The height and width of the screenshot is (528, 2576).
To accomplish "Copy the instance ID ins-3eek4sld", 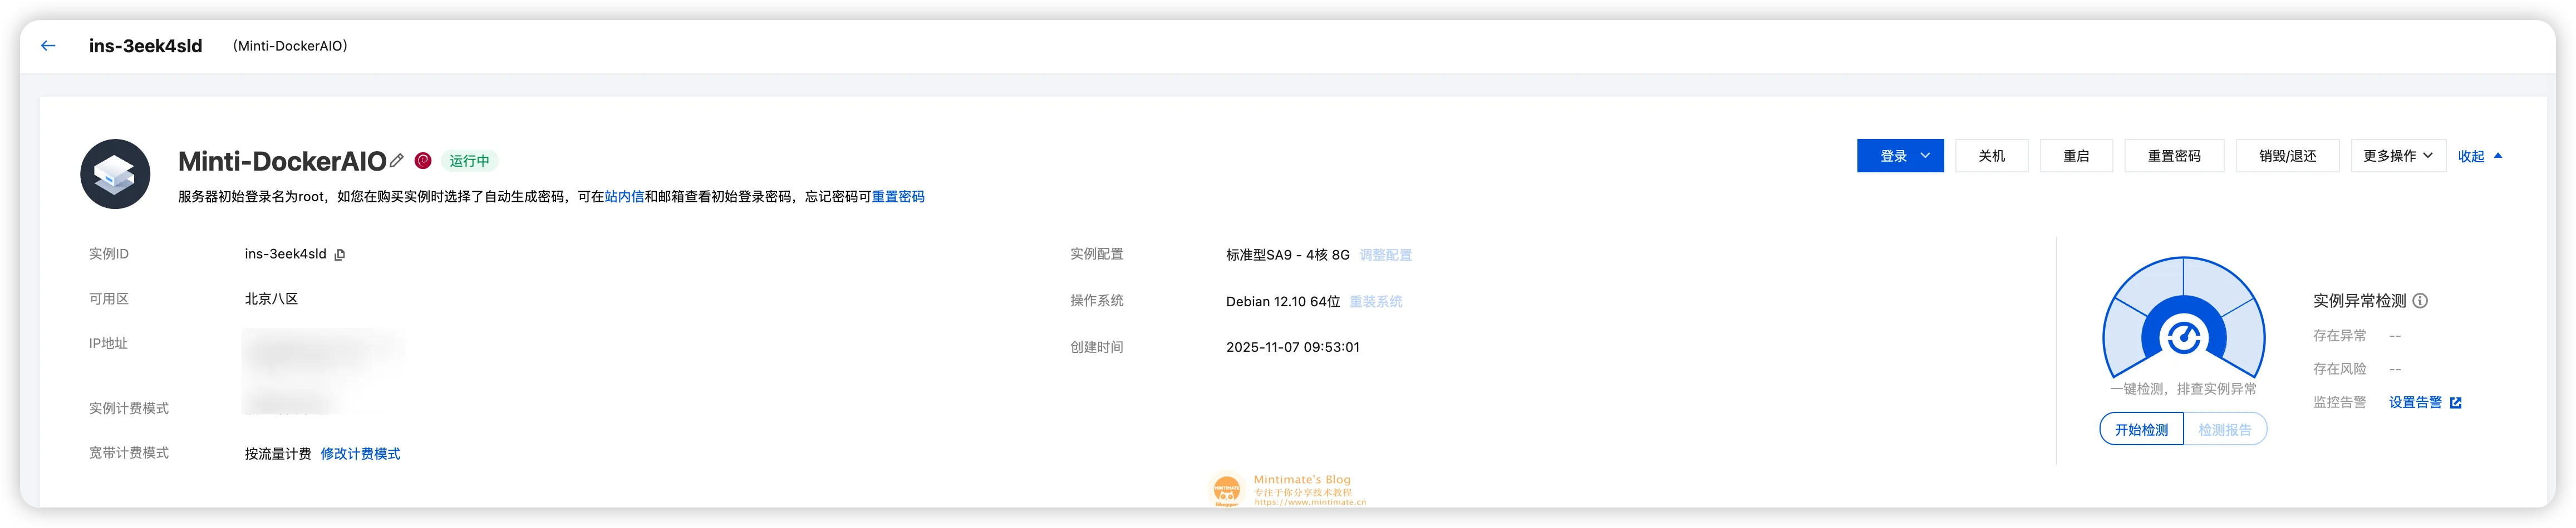I will (341, 255).
